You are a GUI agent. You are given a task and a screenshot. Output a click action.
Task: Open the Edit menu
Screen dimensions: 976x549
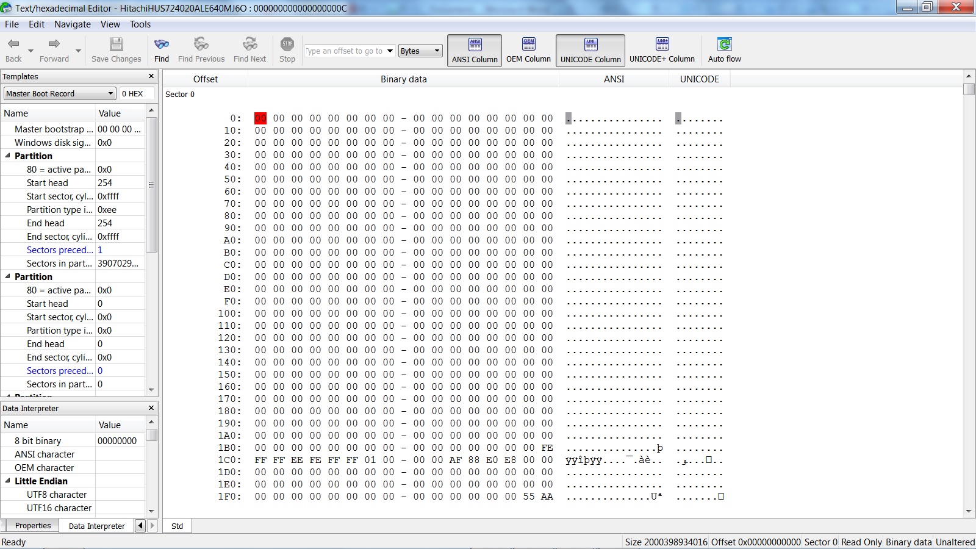[37, 24]
